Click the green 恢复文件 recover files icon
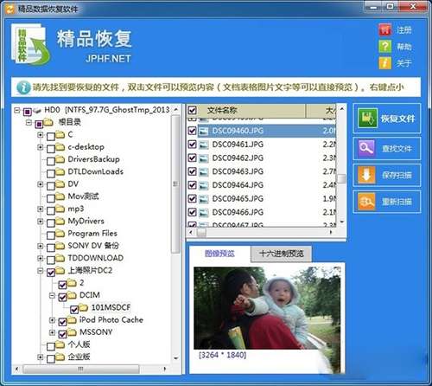Image resolution: width=432 pixels, height=386 pixels. tap(367, 118)
